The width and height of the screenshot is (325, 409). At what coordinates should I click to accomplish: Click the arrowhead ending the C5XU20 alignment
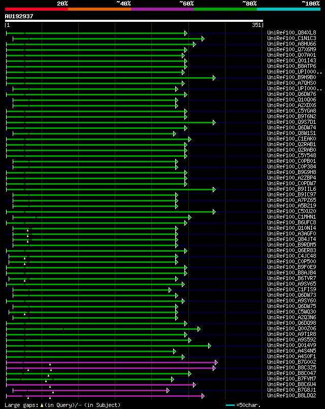tap(214, 212)
